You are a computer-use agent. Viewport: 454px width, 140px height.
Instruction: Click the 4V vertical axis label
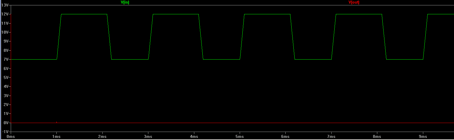(6, 87)
